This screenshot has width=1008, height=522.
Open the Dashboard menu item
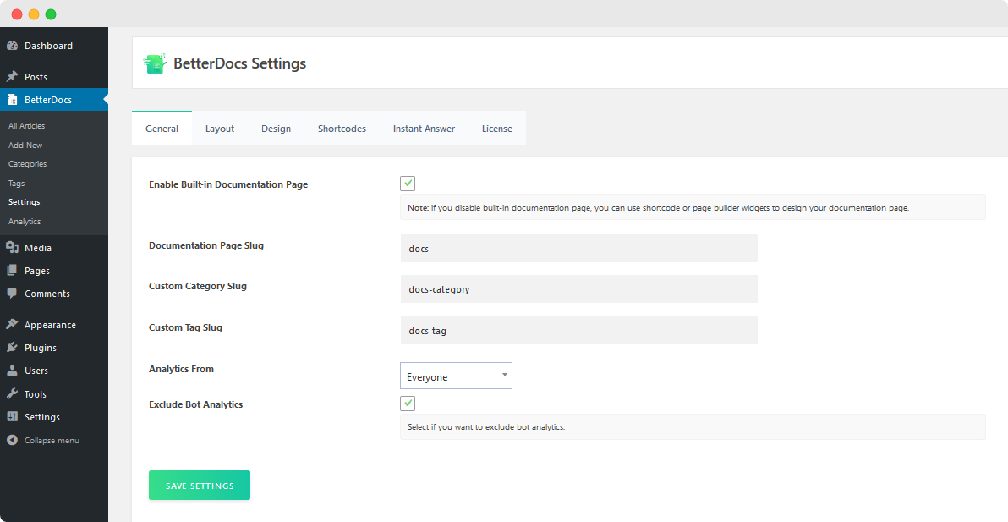tap(54, 46)
